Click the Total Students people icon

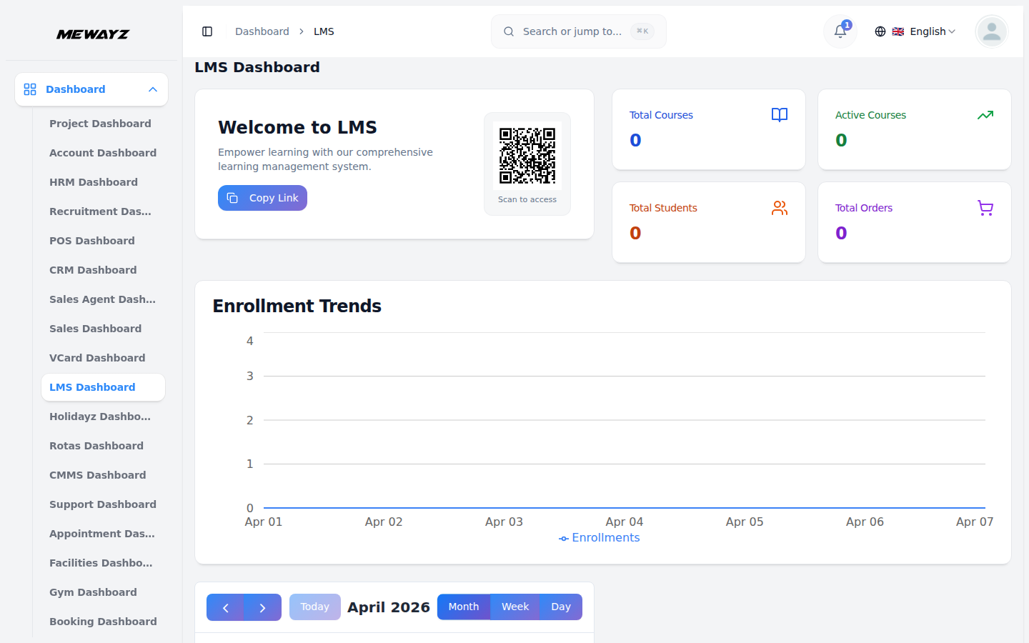click(x=779, y=208)
